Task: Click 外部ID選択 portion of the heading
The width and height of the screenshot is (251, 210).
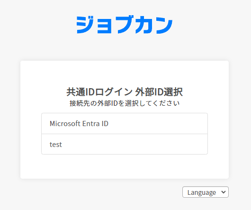Action: (x=159, y=92)
